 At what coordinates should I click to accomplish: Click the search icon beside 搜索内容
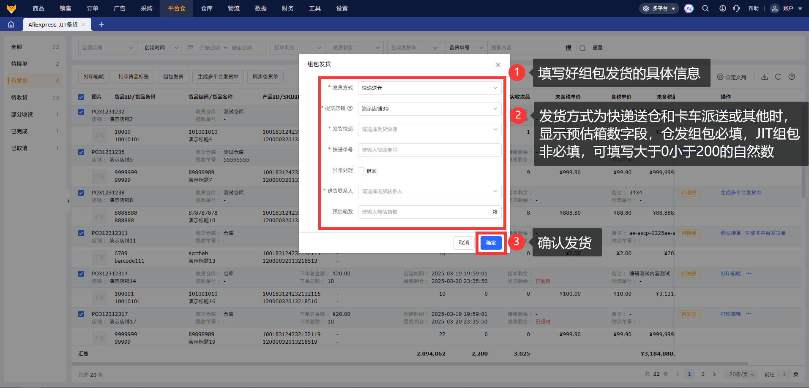582,48
